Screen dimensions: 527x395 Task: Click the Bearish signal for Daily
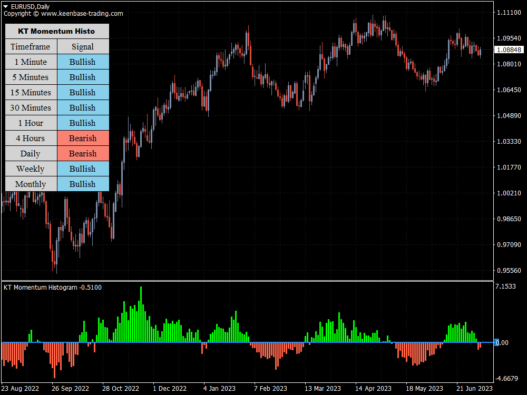pyautogui.click(x=83, y=153)
